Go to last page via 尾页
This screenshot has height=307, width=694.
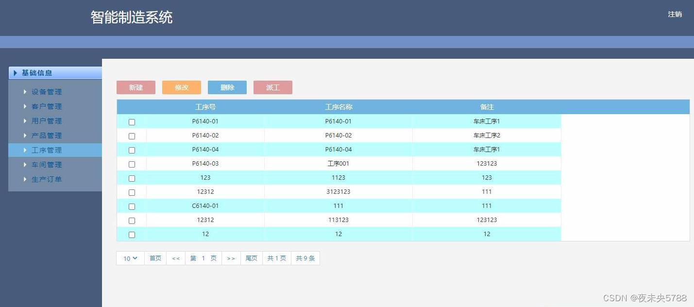coord(251,258)
